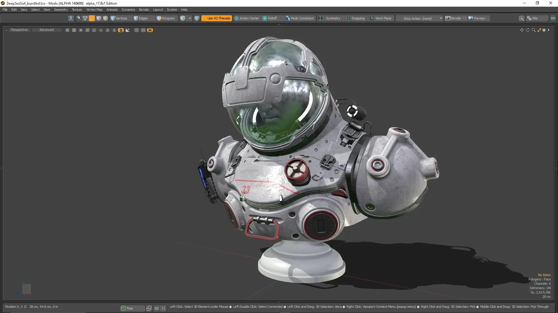Click the green horizontal bar icon in status bar
Viewport: 558px width, 313px height.
click(x=157, y=308)
